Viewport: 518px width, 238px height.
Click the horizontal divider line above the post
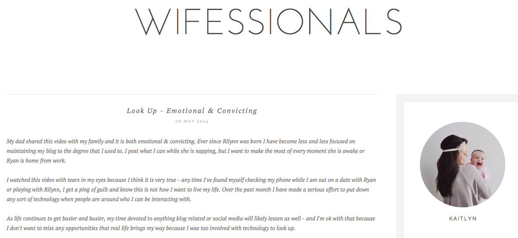192,95
